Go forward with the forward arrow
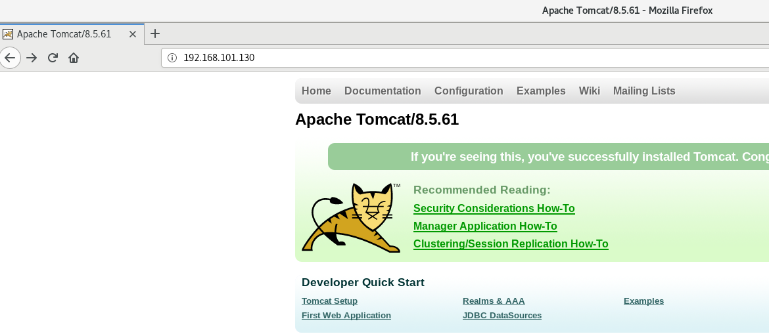The image size is (769, 336). click(x=32, y=58)
